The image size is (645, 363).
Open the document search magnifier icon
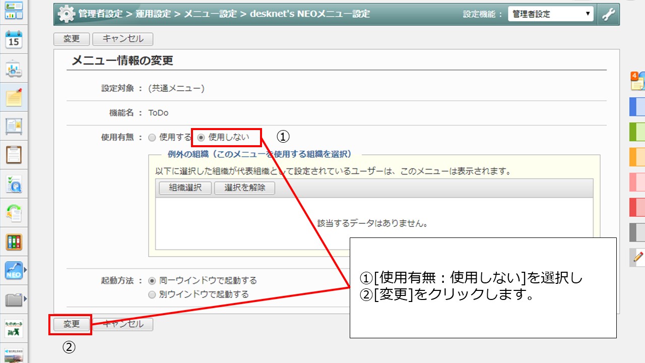(14, 185)
